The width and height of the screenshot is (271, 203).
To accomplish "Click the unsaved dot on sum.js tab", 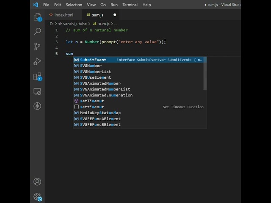I will 115,15.
